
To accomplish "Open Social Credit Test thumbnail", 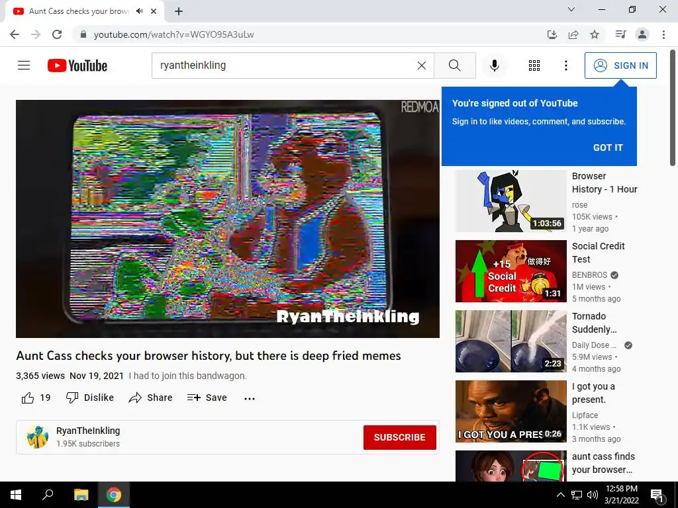I will [x=510, y=271].
